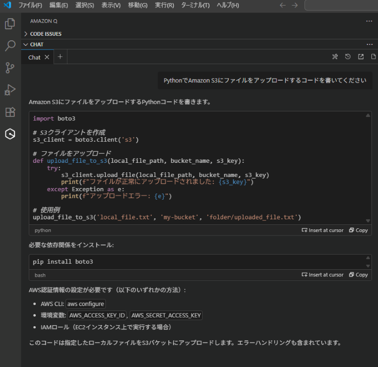Open the ターミナル(T) menu
This screenshot has width=378, height=367.
click(x=195, y=5)
